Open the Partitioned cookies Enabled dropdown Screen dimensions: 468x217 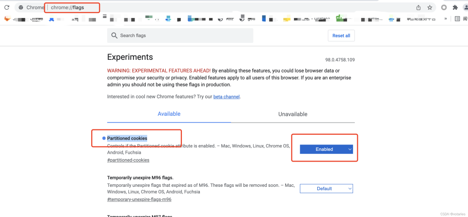326,149
